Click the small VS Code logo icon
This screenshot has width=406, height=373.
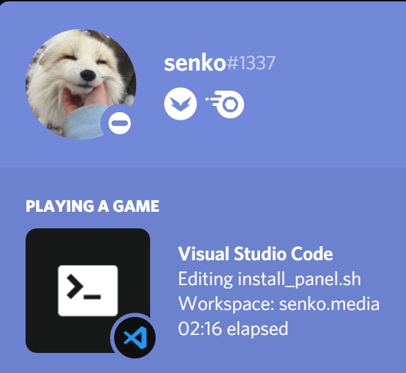(x=135, y=338)
